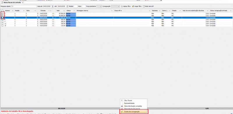This screenshot has height=114, width=233.
Task: Check the row numbered 7
Action: (2, 22)
